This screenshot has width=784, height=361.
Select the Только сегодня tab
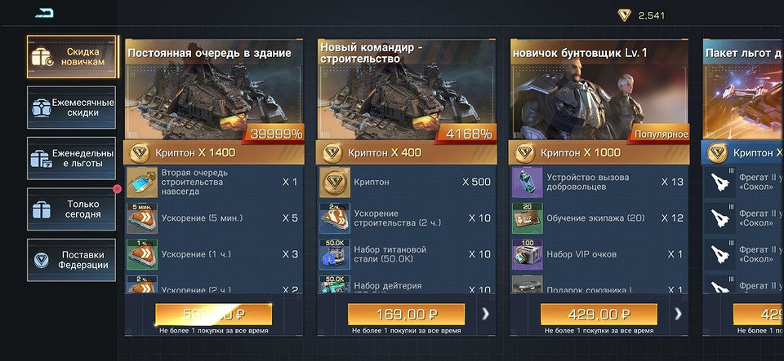point(72,209)
